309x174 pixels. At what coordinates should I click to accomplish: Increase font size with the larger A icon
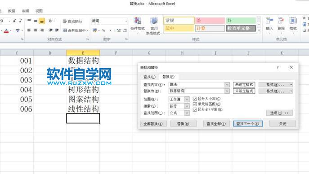(14, 21)
